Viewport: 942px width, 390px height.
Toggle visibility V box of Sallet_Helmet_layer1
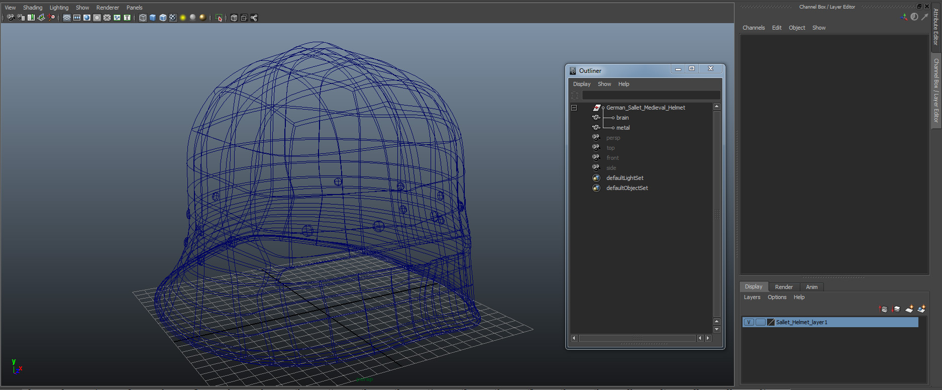pos(749,322)
